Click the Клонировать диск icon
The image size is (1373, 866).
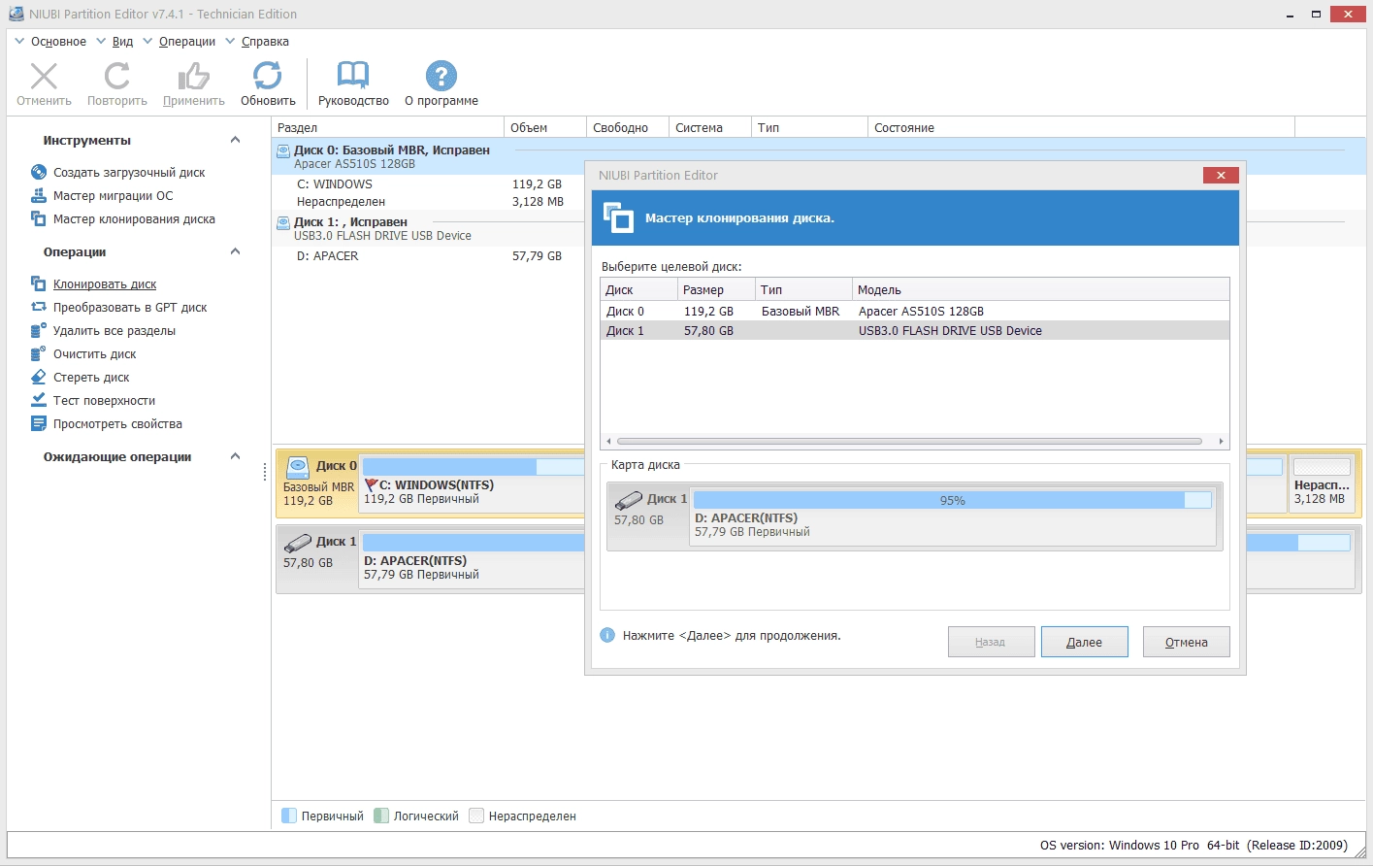(39, 283)
